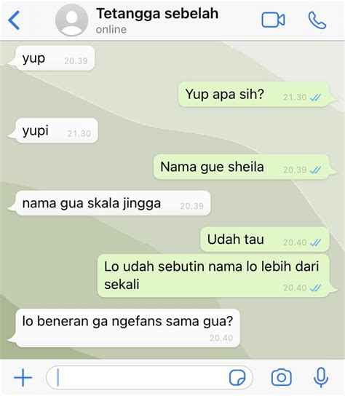Open the contact's profile picture
Screen dimensions: 345x396
click(72, 20)
